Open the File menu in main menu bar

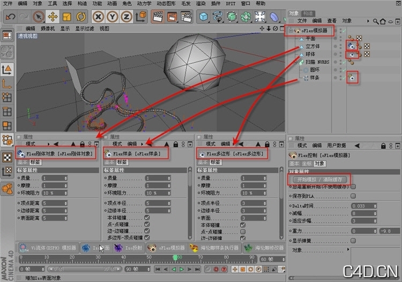8,4
